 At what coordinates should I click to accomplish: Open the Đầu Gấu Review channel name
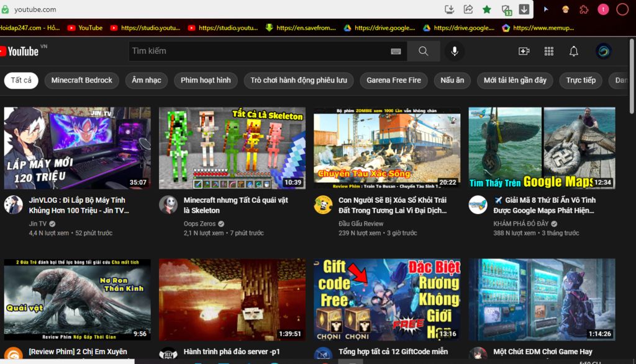tap(361, 223)
